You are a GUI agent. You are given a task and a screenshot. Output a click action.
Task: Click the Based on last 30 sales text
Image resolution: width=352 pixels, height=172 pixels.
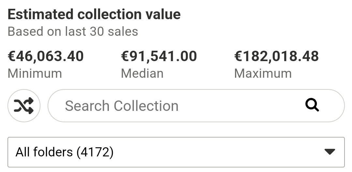[73, 31]
